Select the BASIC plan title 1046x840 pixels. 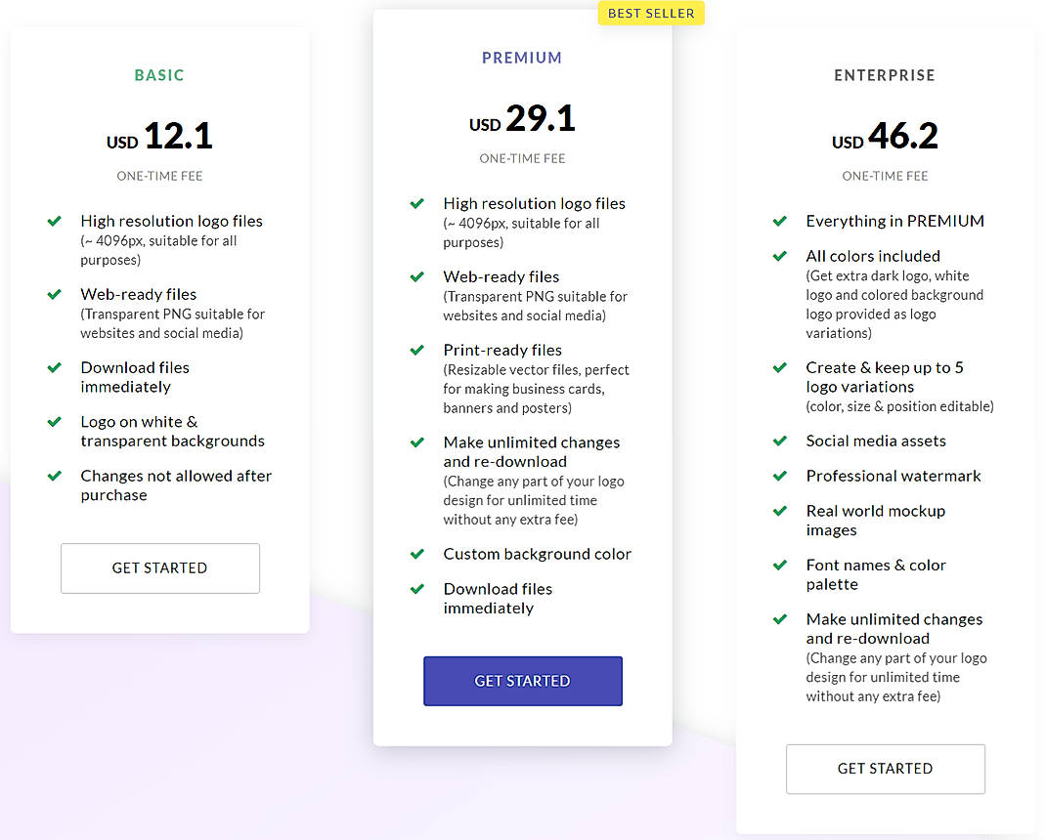(159, 74)
